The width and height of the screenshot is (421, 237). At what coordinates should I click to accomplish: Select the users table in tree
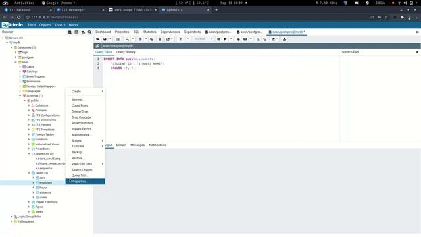(43, 197)
